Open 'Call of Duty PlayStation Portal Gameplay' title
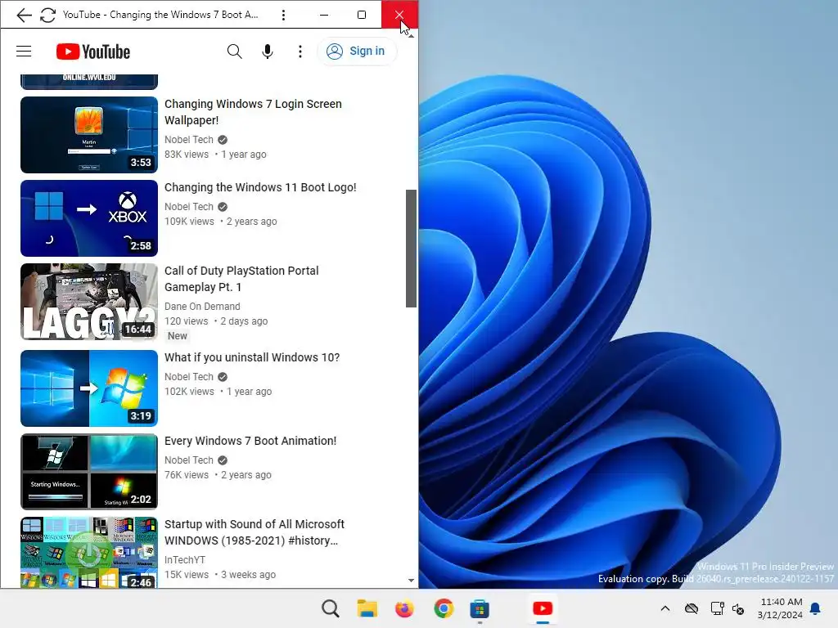This screenshot has height=628, width=838. click(241, 279)
